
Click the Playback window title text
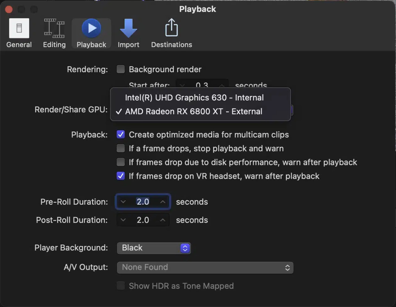pyautogui.click(x=197, y=9)
